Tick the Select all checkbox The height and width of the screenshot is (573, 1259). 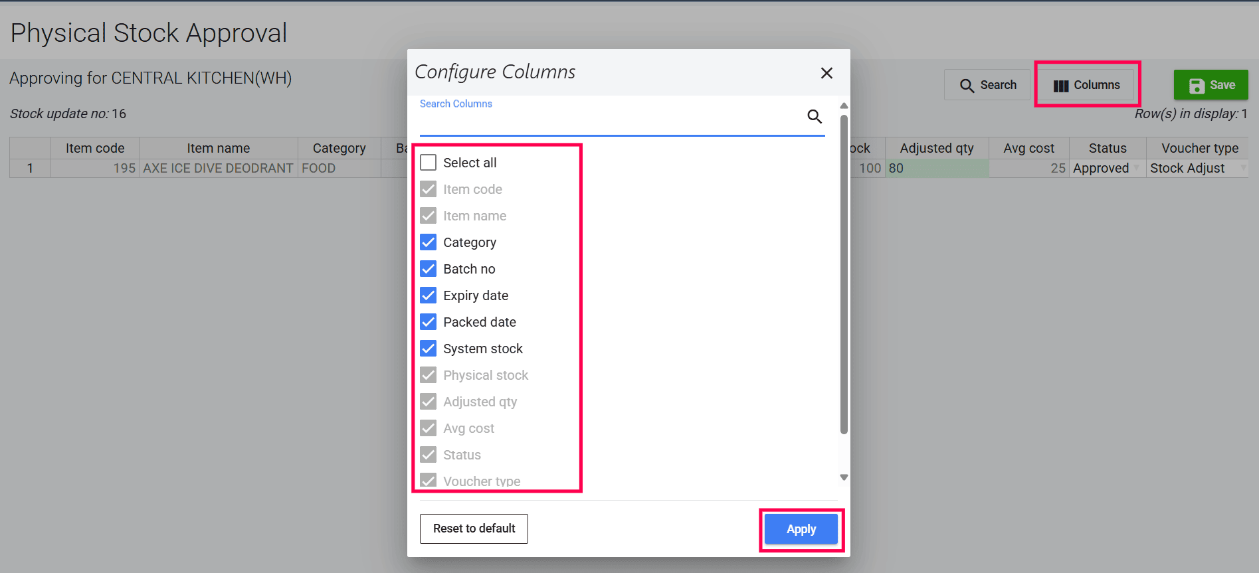429,163
